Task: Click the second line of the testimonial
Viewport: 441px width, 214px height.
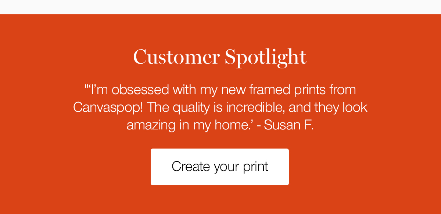Action: [x=220, y=107]
